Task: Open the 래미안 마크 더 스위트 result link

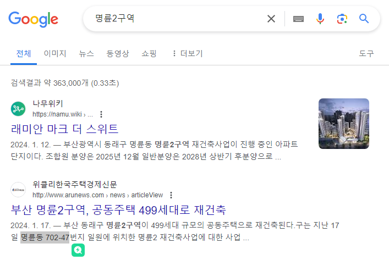Action: 65,129
